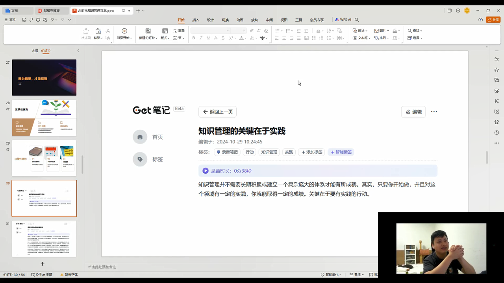Image resolution: width=504 pixels, height=283 pixels.
Task: Switch to the 找稿壳模板 template tab
Action: (52, 11)
